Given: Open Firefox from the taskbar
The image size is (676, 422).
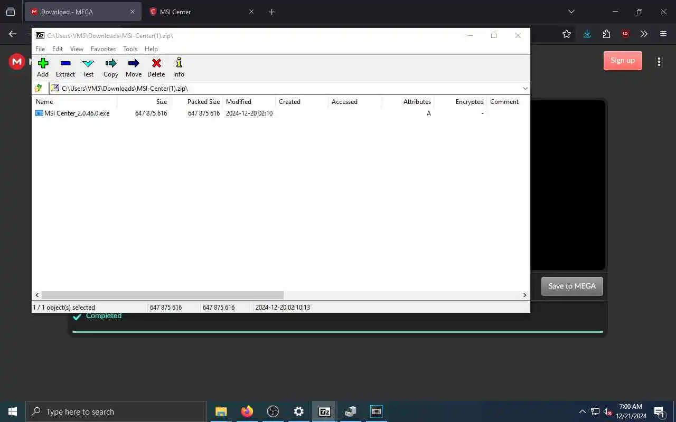Looking at the screenshot, I should (247, 411).
